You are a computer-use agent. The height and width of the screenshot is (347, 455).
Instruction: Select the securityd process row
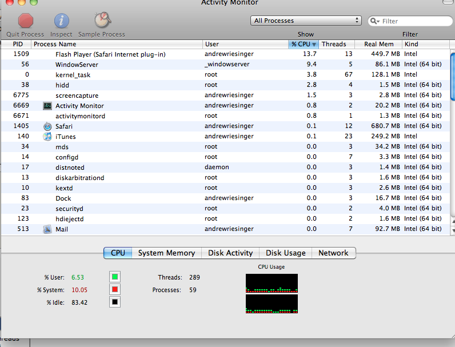point(226,209)
